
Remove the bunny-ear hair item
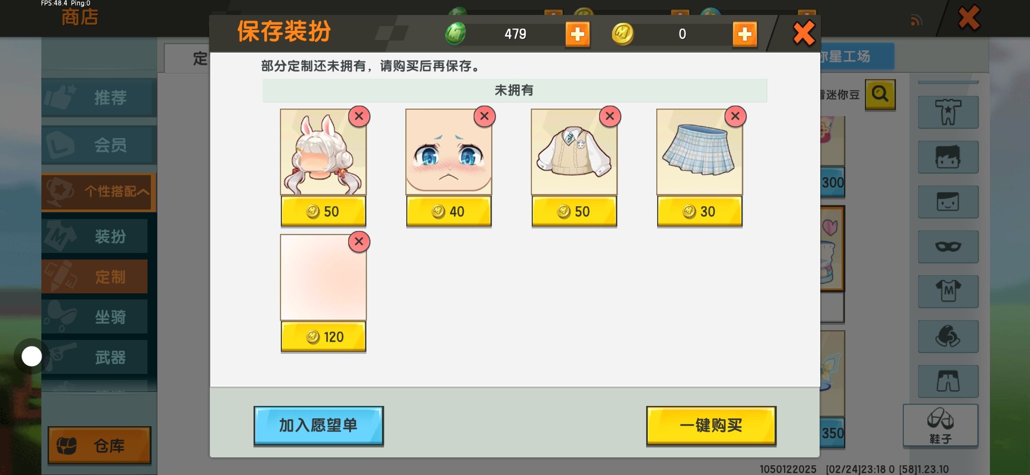[x=359, y=117]
